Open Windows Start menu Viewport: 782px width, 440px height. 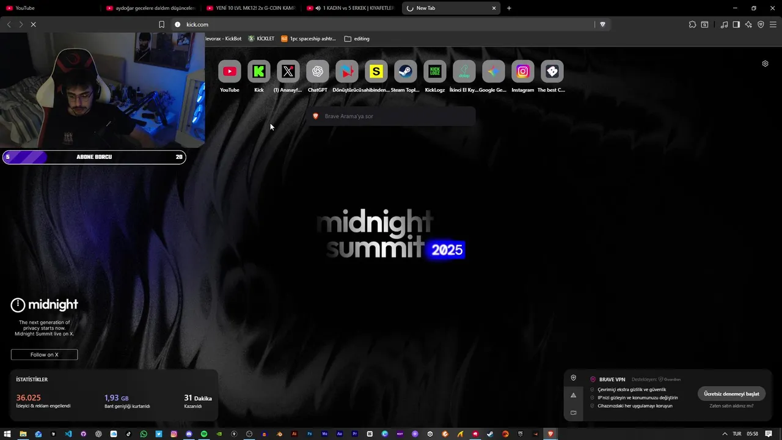[x=8, y=434]
